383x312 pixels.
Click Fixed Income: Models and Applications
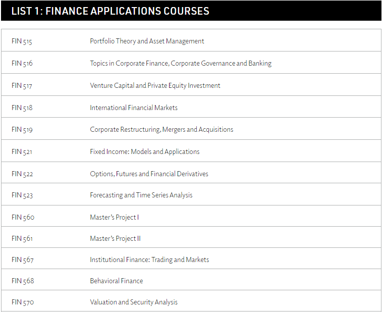click(145, 152)
